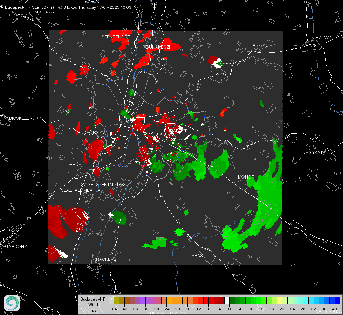Click the BUDAPEST city label

175,131
